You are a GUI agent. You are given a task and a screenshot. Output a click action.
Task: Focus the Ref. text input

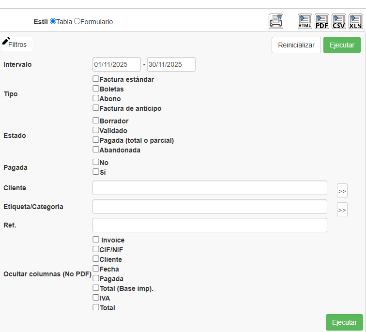[210, 225]
